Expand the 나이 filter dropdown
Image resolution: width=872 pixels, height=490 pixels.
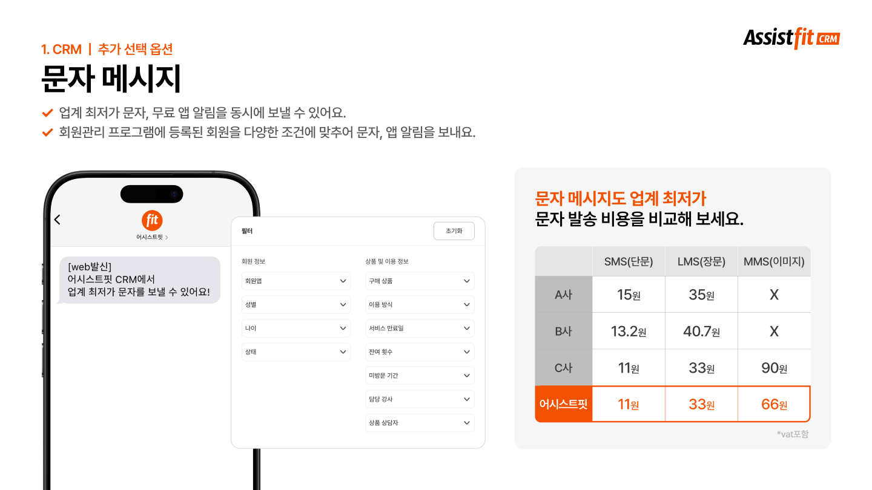point(296,328)
